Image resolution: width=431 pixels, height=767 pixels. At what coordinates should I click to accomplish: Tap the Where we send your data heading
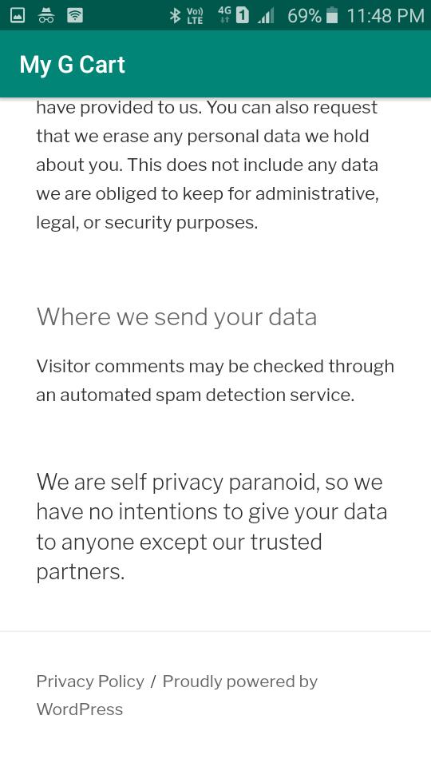click(x=176, y=317)
